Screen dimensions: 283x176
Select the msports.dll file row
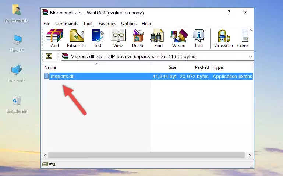click(x=148, y=76)
